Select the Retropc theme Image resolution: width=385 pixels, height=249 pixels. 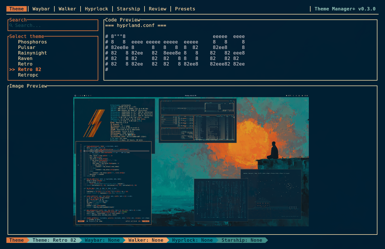pos(28,75)
